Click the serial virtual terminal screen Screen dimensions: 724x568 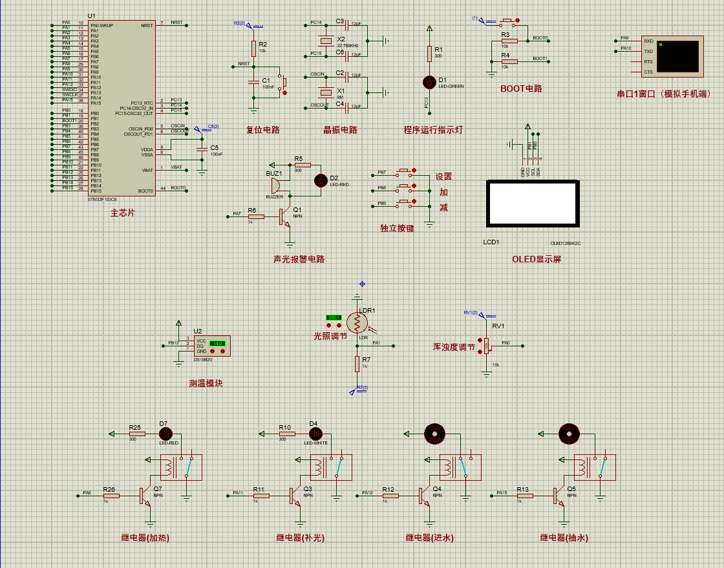[678, 56]
